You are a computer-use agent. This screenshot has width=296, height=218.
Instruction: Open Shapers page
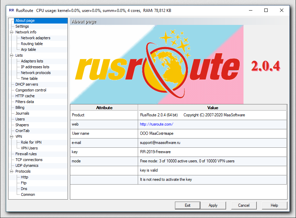point(22,125)
